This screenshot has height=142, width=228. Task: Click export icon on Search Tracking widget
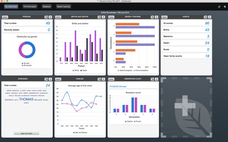(x=152, y=17)
